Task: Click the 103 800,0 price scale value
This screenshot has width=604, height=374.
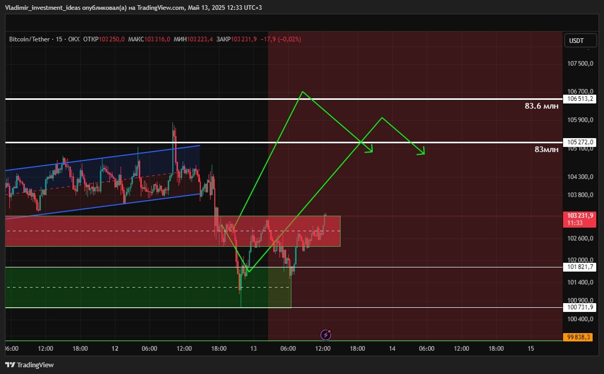Action: [580, 195]
